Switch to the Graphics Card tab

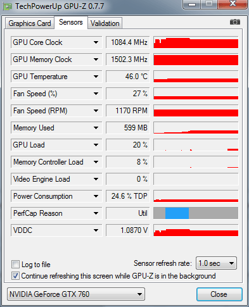tap(30, 23)
